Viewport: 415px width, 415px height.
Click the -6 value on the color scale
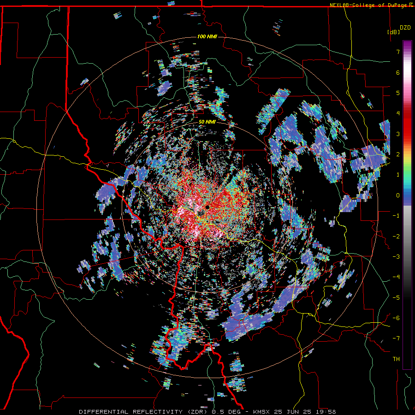pos(396,318)
